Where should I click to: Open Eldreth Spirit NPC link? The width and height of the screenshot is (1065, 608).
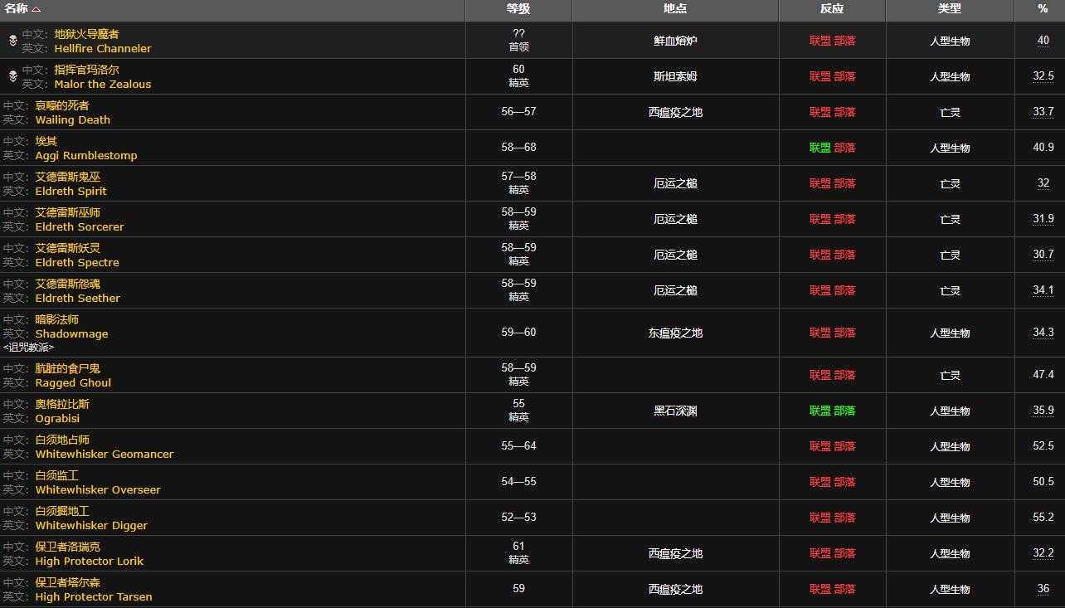coord(71,191)
